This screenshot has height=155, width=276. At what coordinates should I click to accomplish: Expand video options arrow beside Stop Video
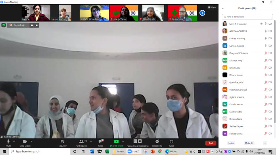(32, 141)
